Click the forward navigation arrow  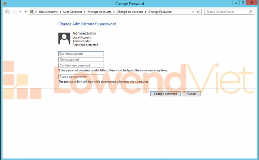pyautogui.click(x=15, y=12)
